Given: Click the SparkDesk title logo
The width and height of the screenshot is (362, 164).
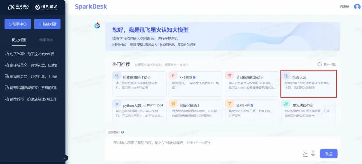Looking at the screenshot, I should click(91, 7).
